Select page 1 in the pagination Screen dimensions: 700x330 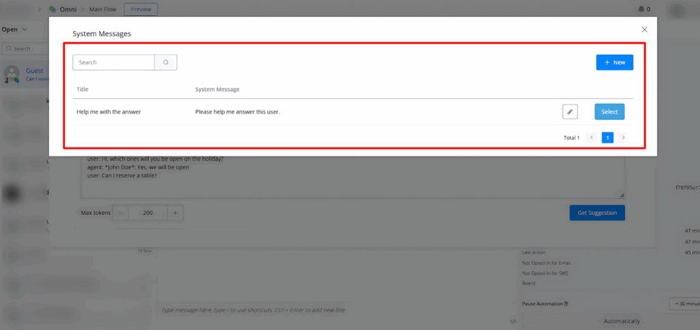607,137
